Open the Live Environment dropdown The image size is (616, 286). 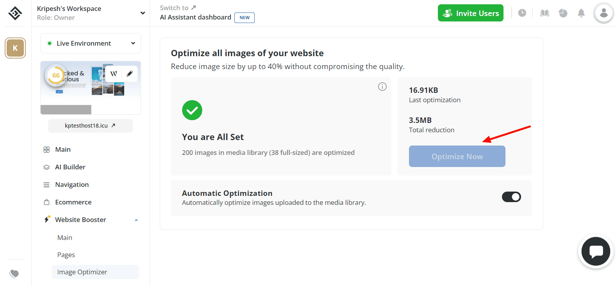pyautogui.click(x=91, y=43)
